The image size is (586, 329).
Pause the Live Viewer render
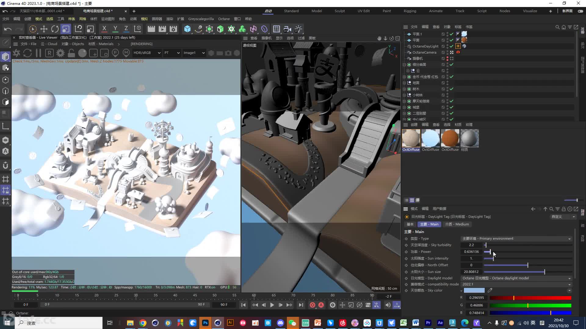pyautogui.click(x=38, y=53)
